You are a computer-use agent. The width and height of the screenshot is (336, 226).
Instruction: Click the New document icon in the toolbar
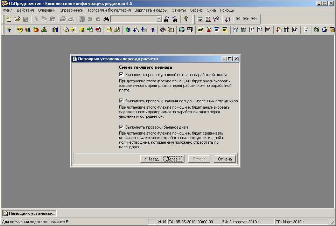coord(9,19)
